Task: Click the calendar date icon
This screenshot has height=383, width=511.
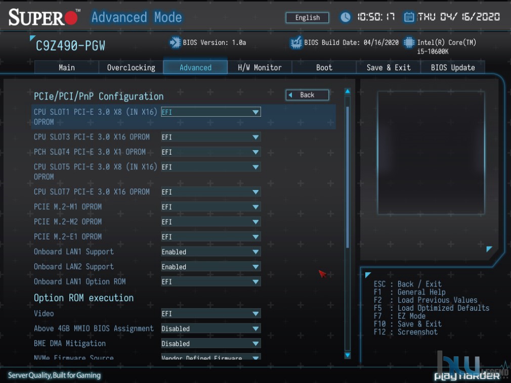Action: click(x=409, y=17)
